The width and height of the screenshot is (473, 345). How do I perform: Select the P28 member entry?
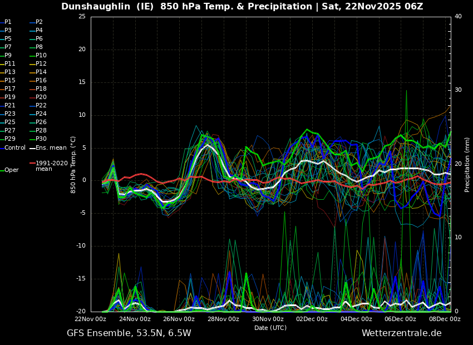[x=41, y=131]
